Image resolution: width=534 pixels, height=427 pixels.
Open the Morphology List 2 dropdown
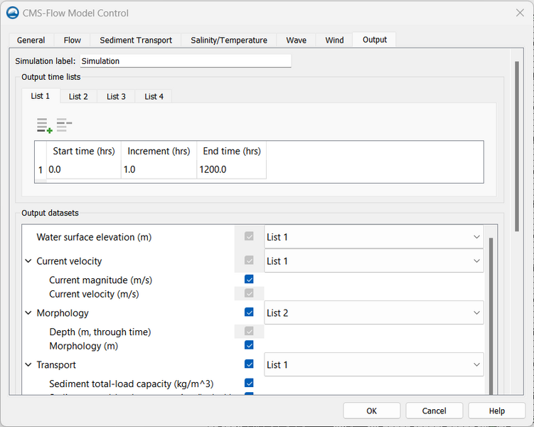tap(374, 312)
